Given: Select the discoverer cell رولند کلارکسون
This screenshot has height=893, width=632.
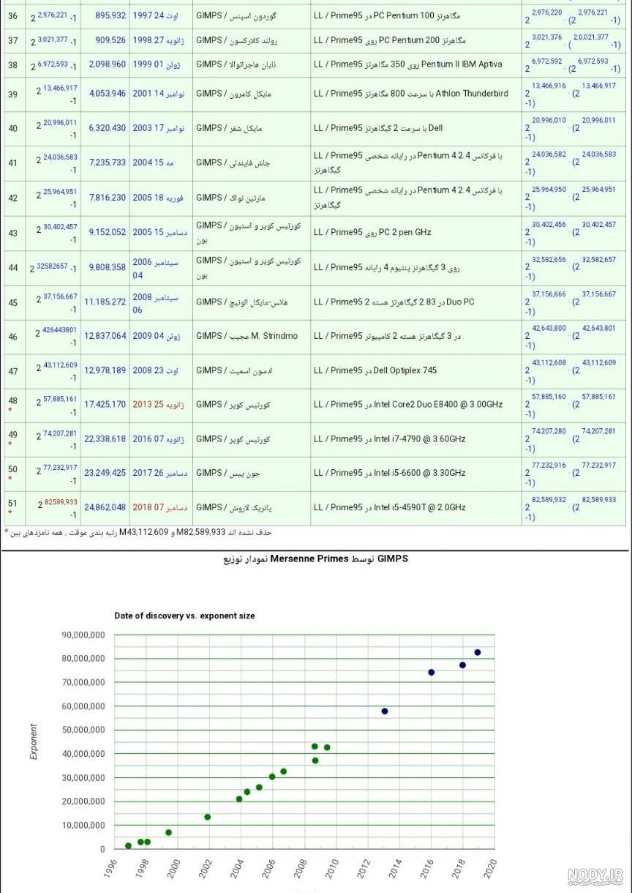Looking at the screenshot, I should coord(252,40).
